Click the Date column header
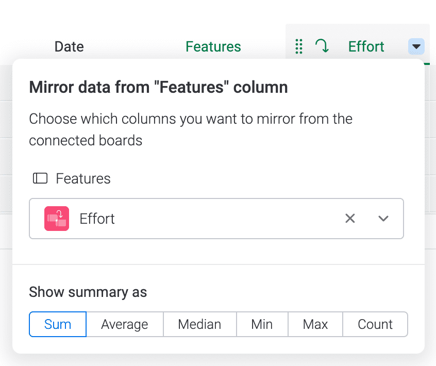Image resolution: width=436 pixels, height=366 pixels. 69,46
